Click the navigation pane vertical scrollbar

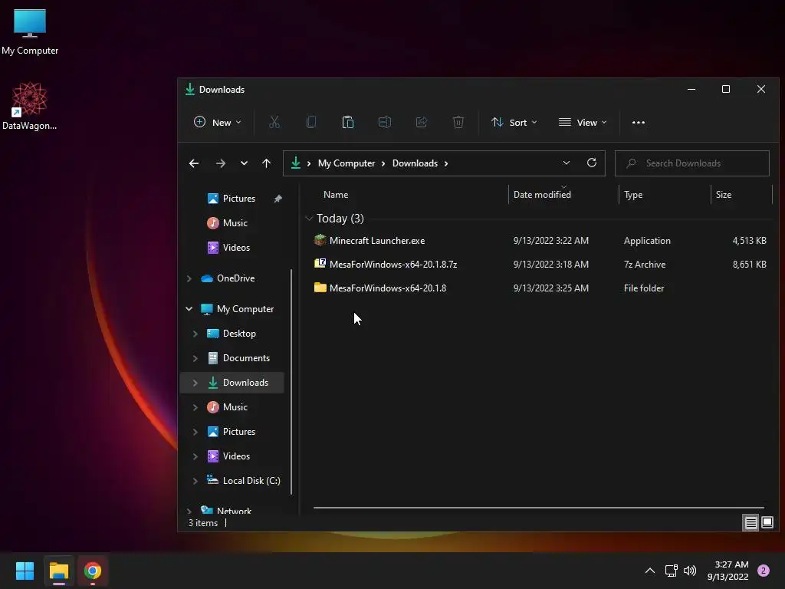click(x=291, y=382)
